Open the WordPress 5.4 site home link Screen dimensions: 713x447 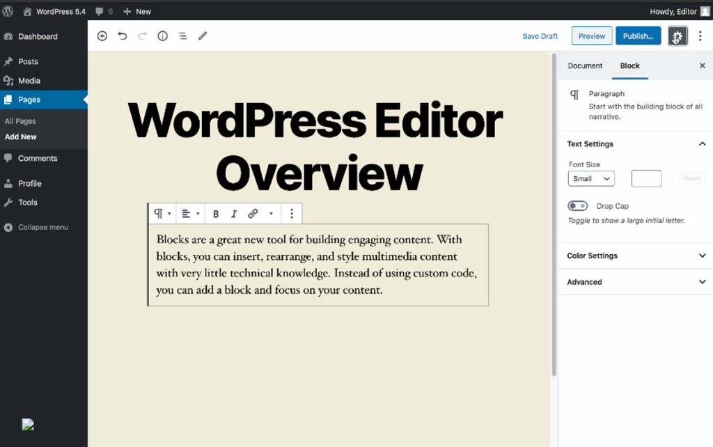[x=54, y=11]
